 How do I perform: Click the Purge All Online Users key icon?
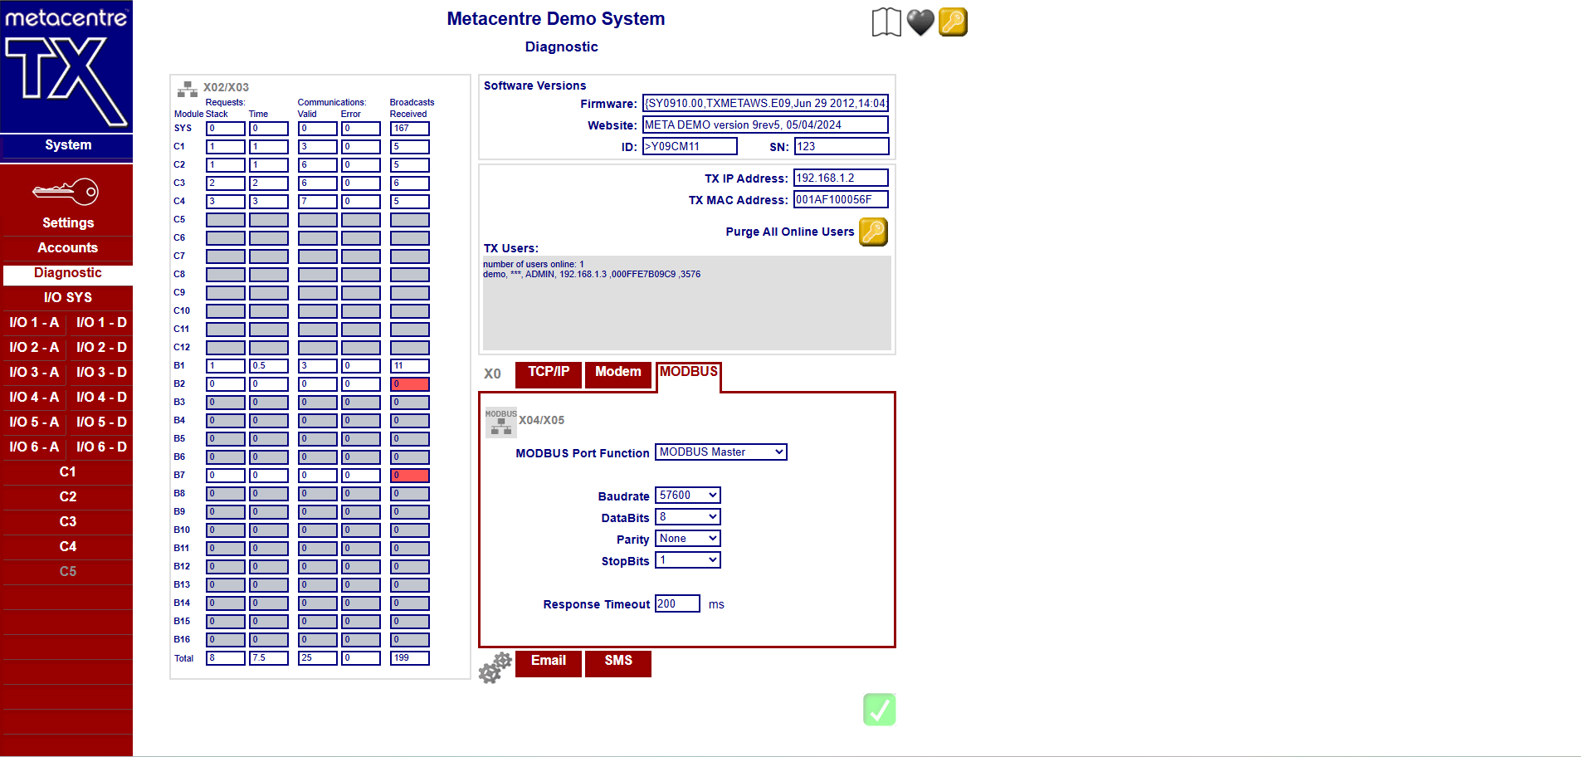point(873,232)
